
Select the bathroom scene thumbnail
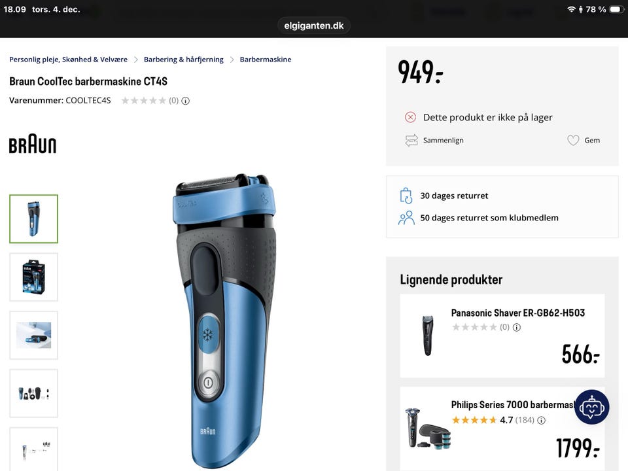coord(33,335)
